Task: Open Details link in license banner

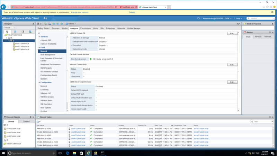Action: (x=133, y=12)
